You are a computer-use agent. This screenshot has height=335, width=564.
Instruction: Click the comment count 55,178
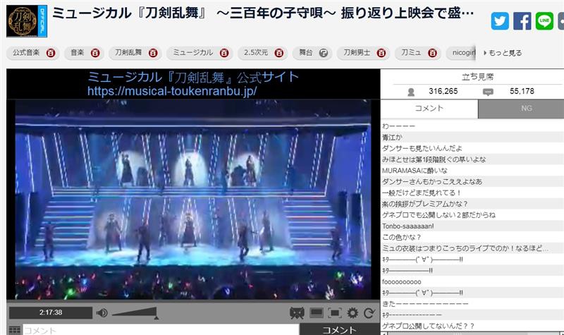(x=522, y=92)
